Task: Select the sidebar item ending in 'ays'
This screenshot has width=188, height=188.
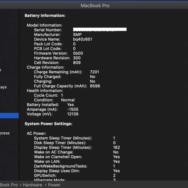Action: [x=3, y=87]
